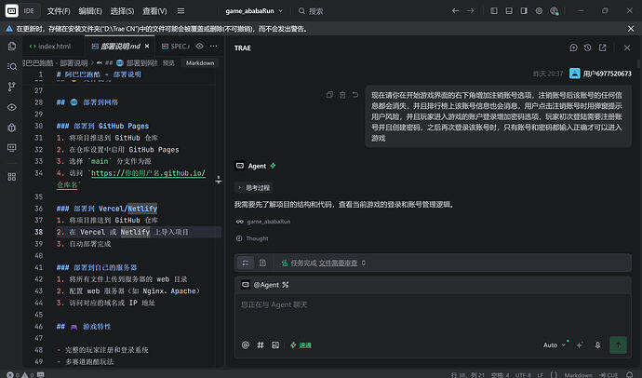Open the Source Control branch icon
This screenshot has width=642, height=378.
(12, 87)
